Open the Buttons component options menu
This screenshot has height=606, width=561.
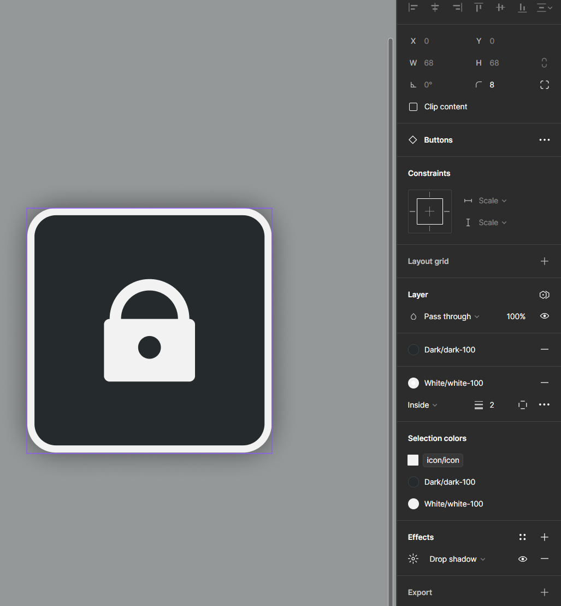545,140
